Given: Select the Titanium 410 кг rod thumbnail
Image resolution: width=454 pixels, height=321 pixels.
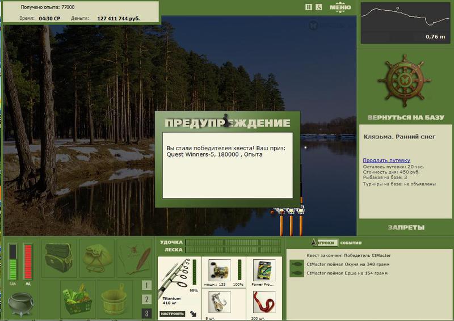Looking at the screenshot, I should pyautogui.click(x=175, y=280).
